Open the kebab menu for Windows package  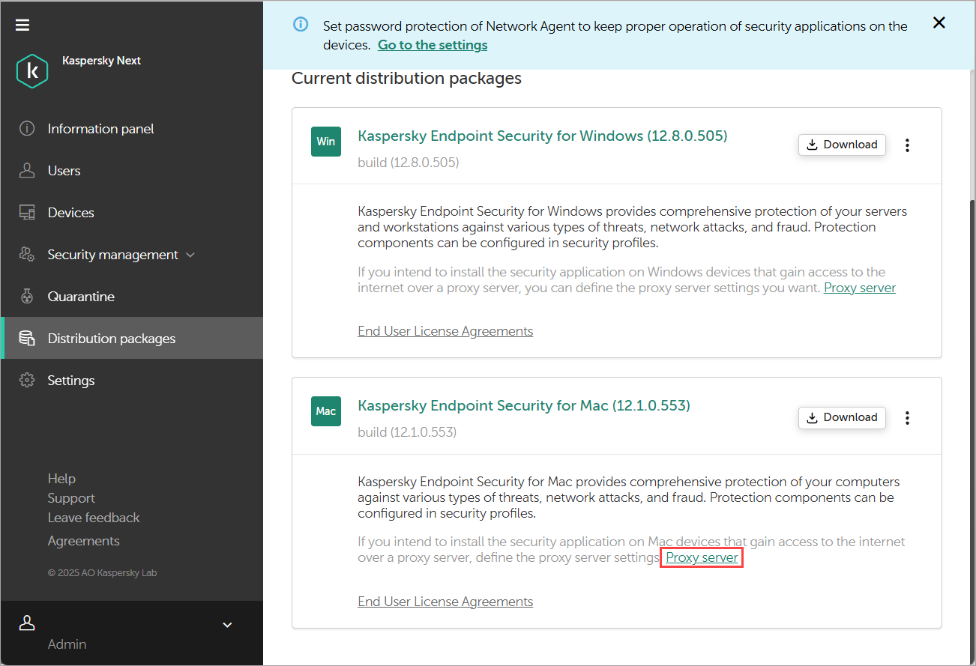[x=907, y=145]
